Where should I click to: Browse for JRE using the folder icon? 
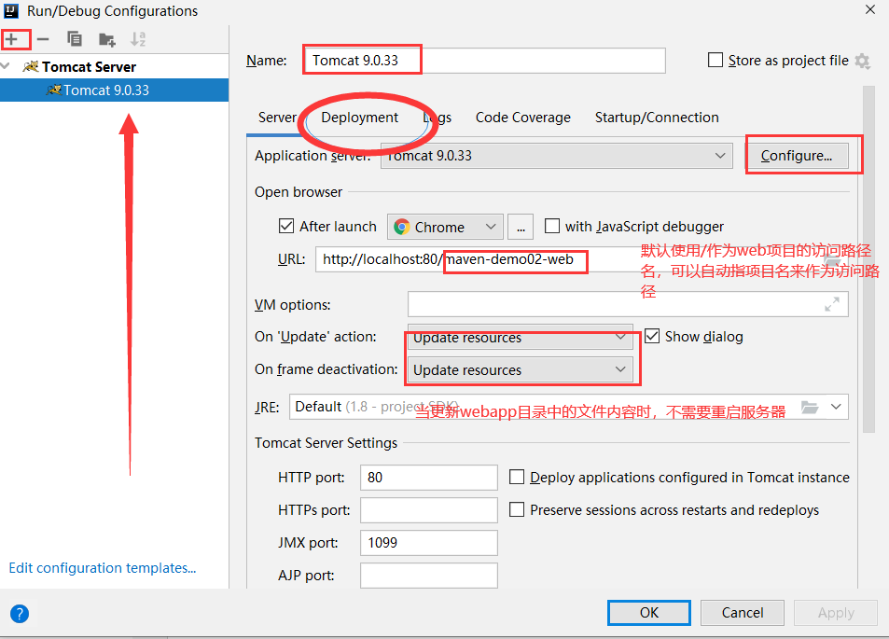810,407
